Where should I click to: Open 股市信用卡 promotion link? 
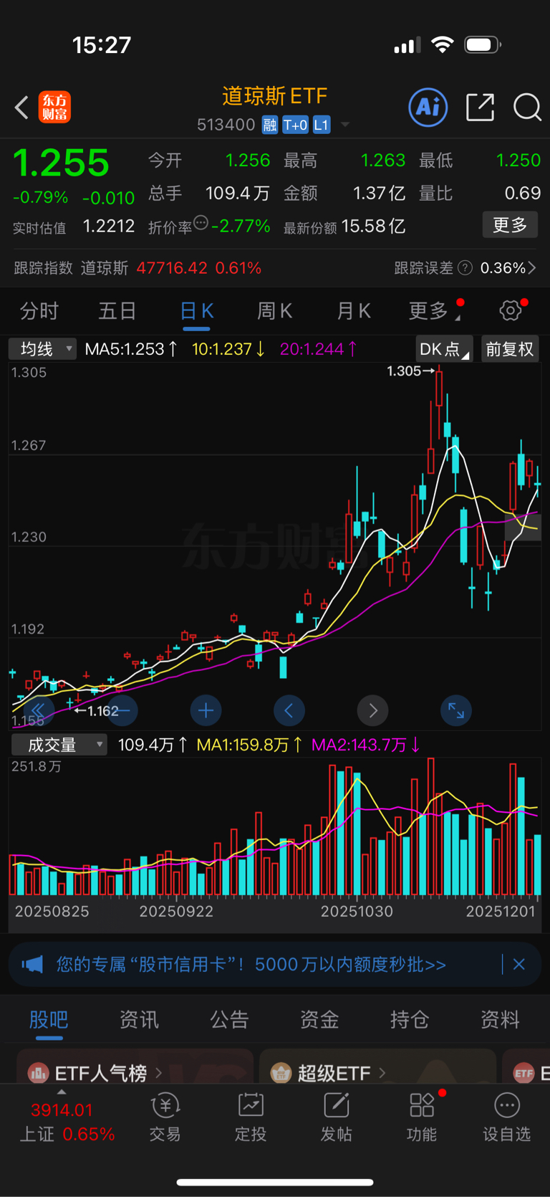pos(251,964)
